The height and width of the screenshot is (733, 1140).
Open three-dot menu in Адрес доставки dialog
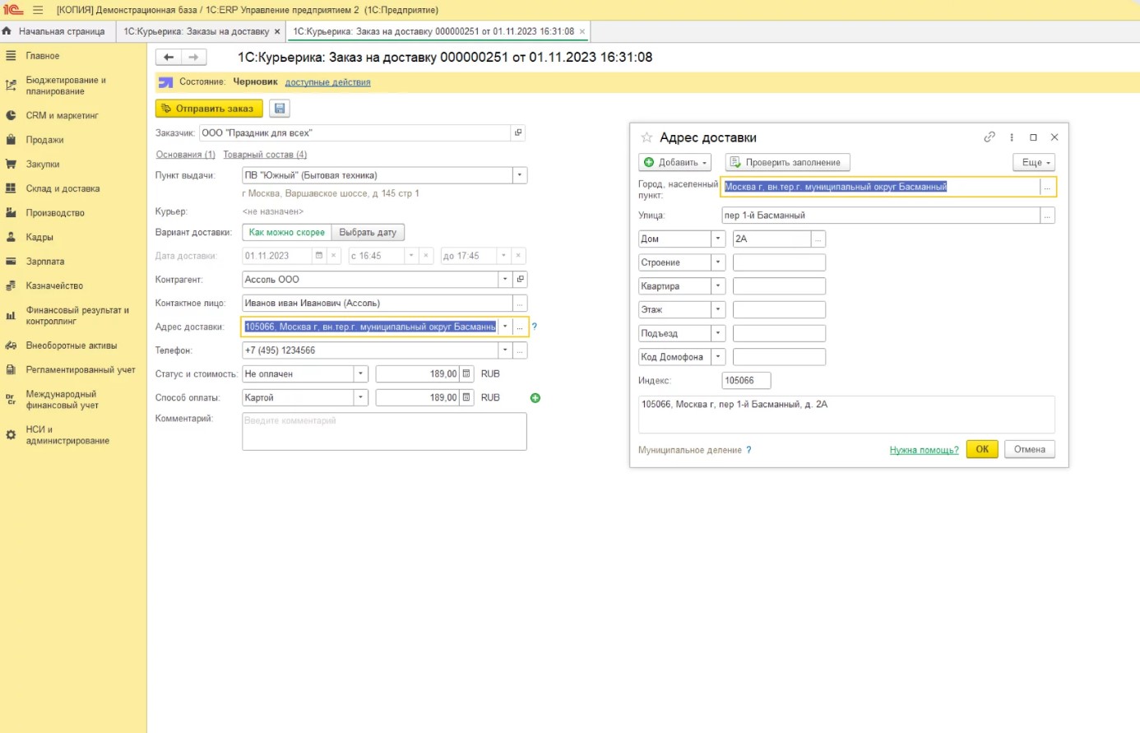pos(1012,137)
